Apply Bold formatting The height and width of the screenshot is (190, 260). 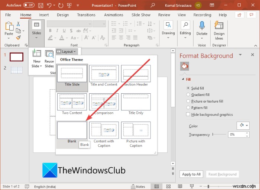point(50,30)
